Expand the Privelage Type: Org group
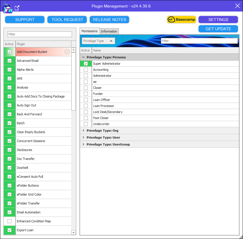The height and width of the screenshot is (239, 243). point(83,131)
